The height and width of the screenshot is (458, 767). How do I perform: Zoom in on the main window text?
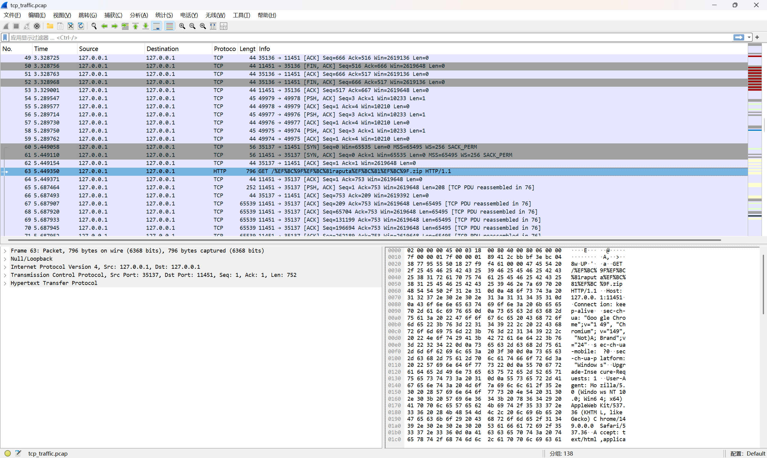click(x=182, y=26)
